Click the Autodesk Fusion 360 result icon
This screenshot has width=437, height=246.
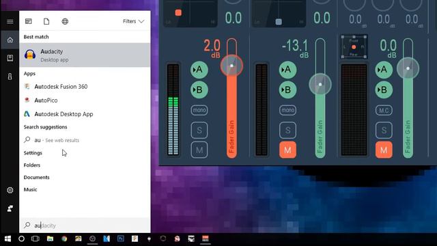[x=27, y=87]
